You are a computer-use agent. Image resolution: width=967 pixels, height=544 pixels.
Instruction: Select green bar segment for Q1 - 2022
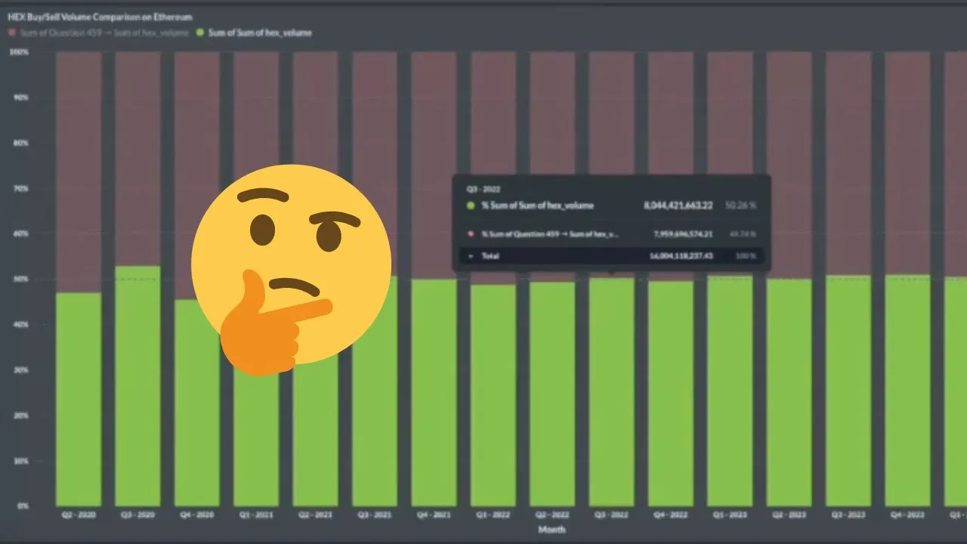(493, 395)
